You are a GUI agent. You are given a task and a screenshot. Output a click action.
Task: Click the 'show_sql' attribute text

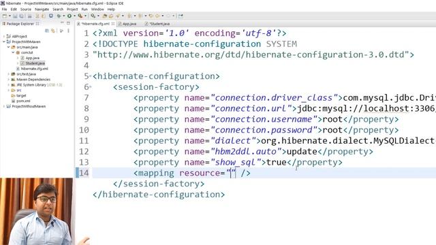[236, 163]
